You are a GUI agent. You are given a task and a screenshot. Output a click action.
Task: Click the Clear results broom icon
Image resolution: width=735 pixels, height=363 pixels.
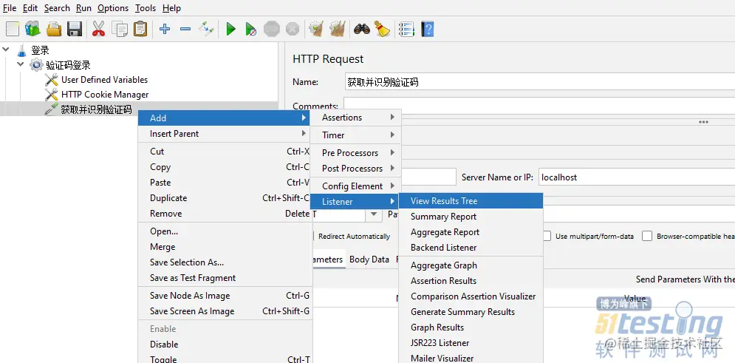[x=316, y=29]
